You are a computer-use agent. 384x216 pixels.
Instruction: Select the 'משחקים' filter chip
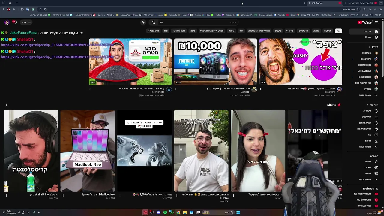(328, 31)
